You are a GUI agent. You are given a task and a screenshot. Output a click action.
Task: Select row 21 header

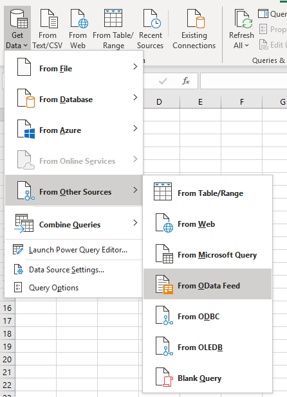click(x=7, y=372)
